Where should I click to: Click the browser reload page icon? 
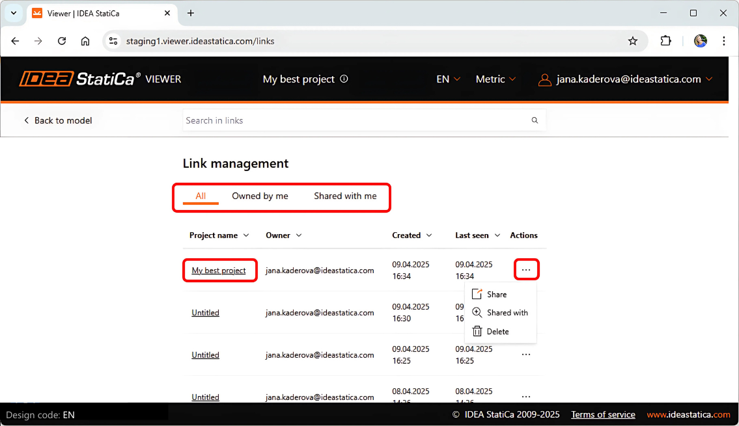pos(62,41)
